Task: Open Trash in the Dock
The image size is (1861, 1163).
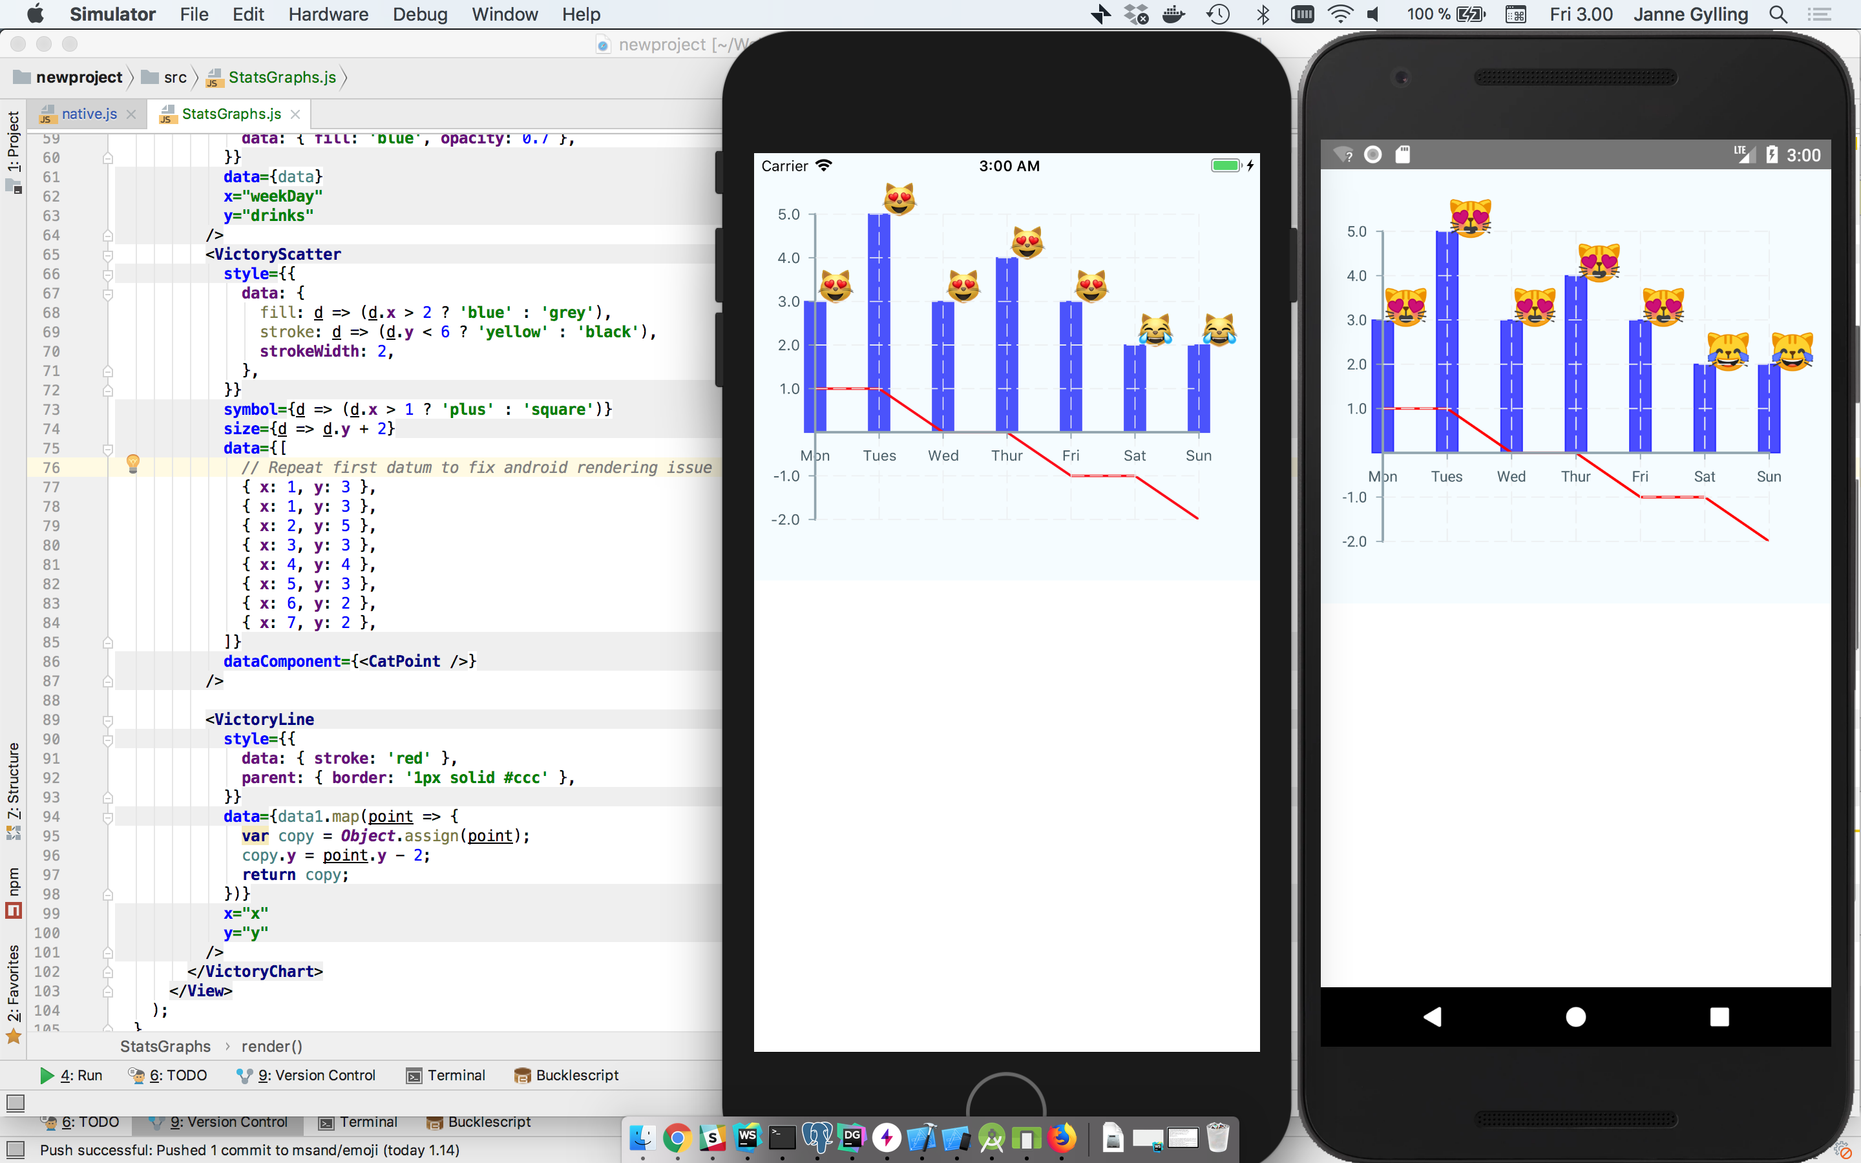Action: point(1218,1137)
